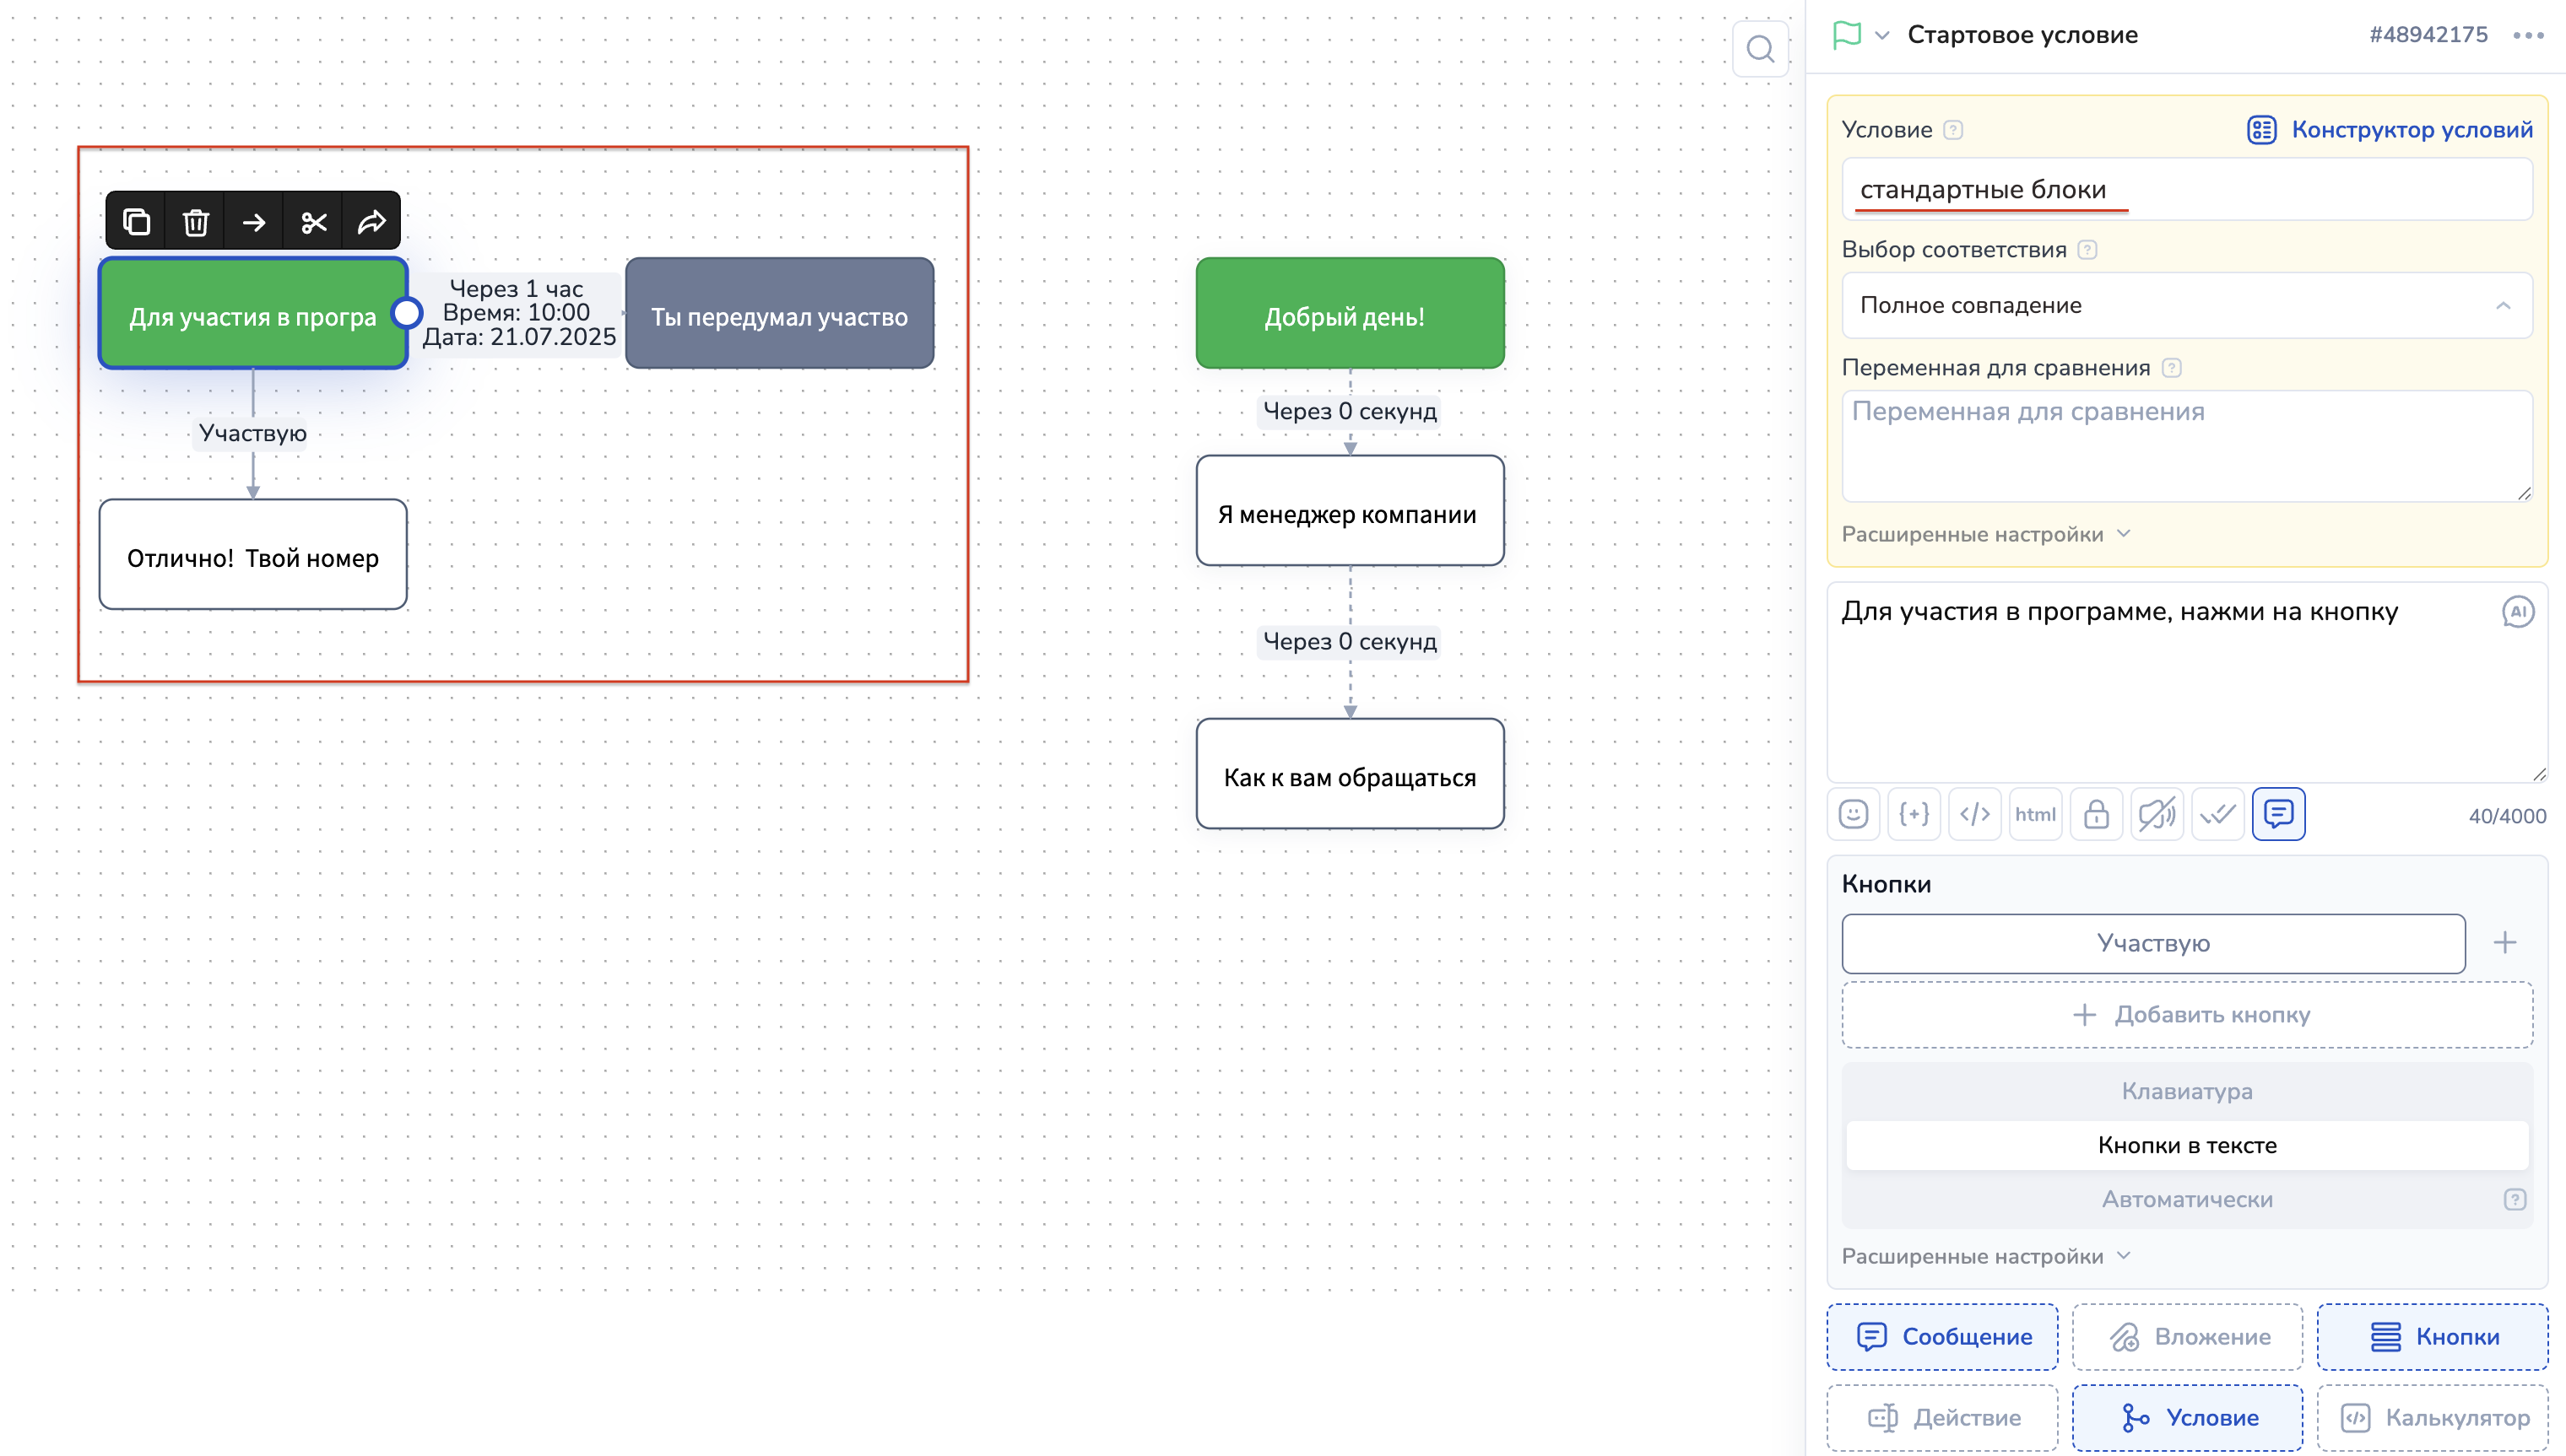Insert variable with the curly braces icon
The image size is (2566, 1456).
pos(1914,814)
